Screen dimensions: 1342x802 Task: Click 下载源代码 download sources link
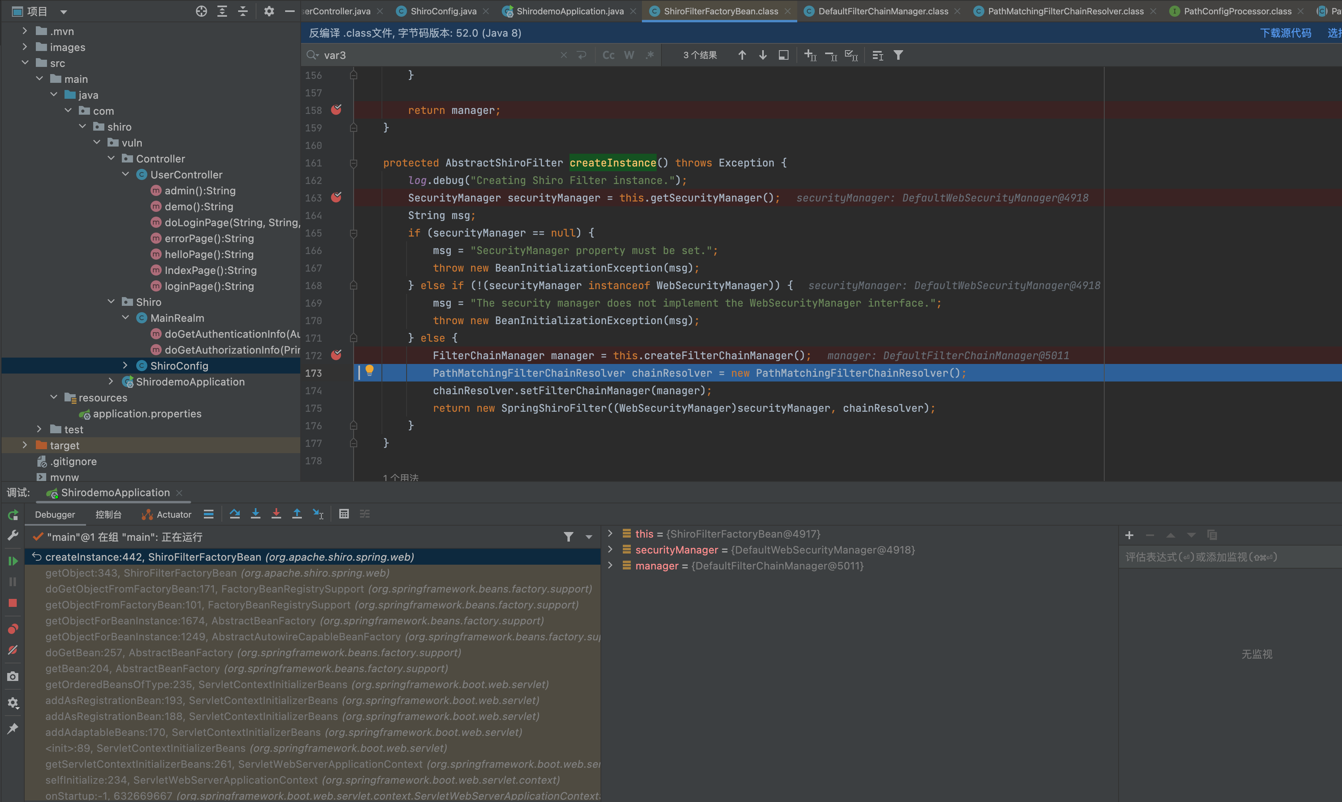(1286, 33)
